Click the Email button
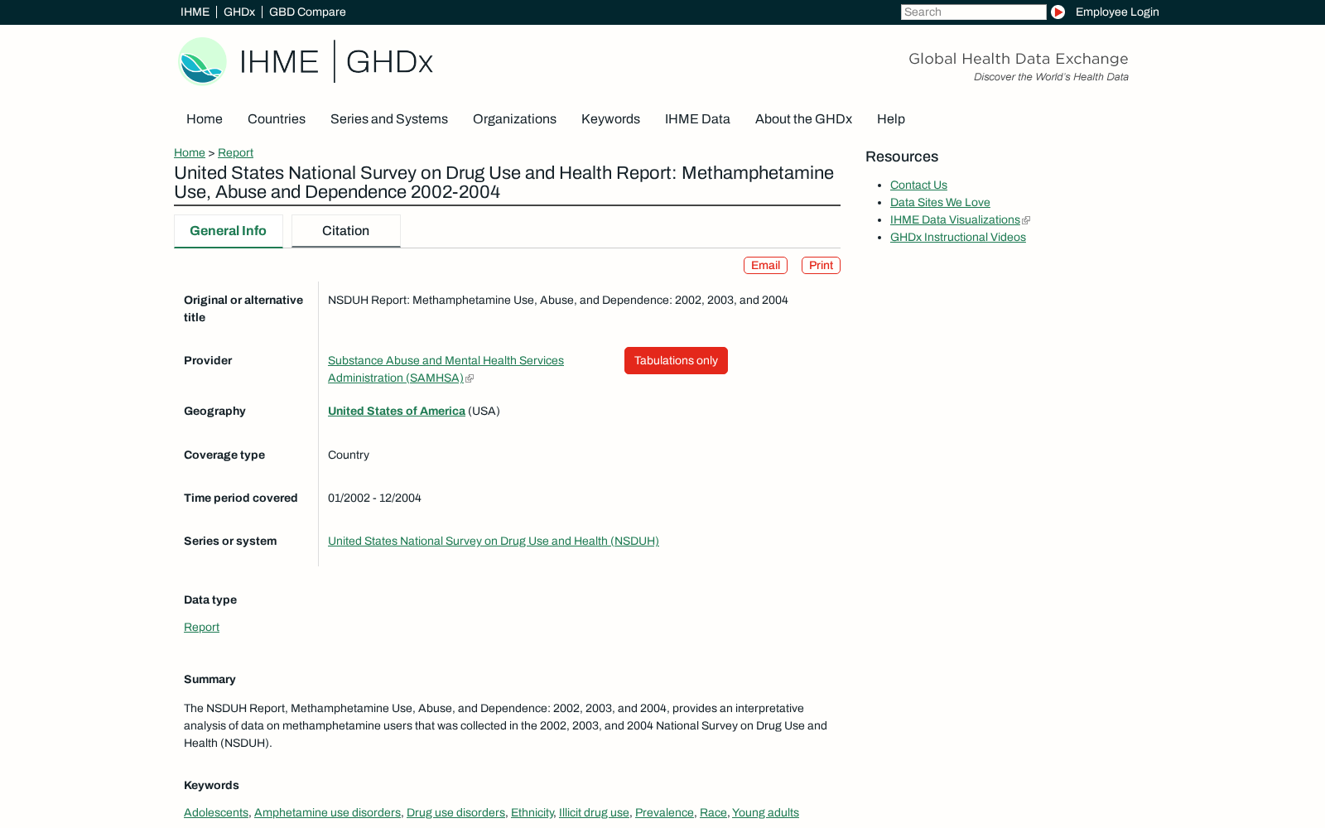The image size is (1325, 828). [x=765, y=265]
